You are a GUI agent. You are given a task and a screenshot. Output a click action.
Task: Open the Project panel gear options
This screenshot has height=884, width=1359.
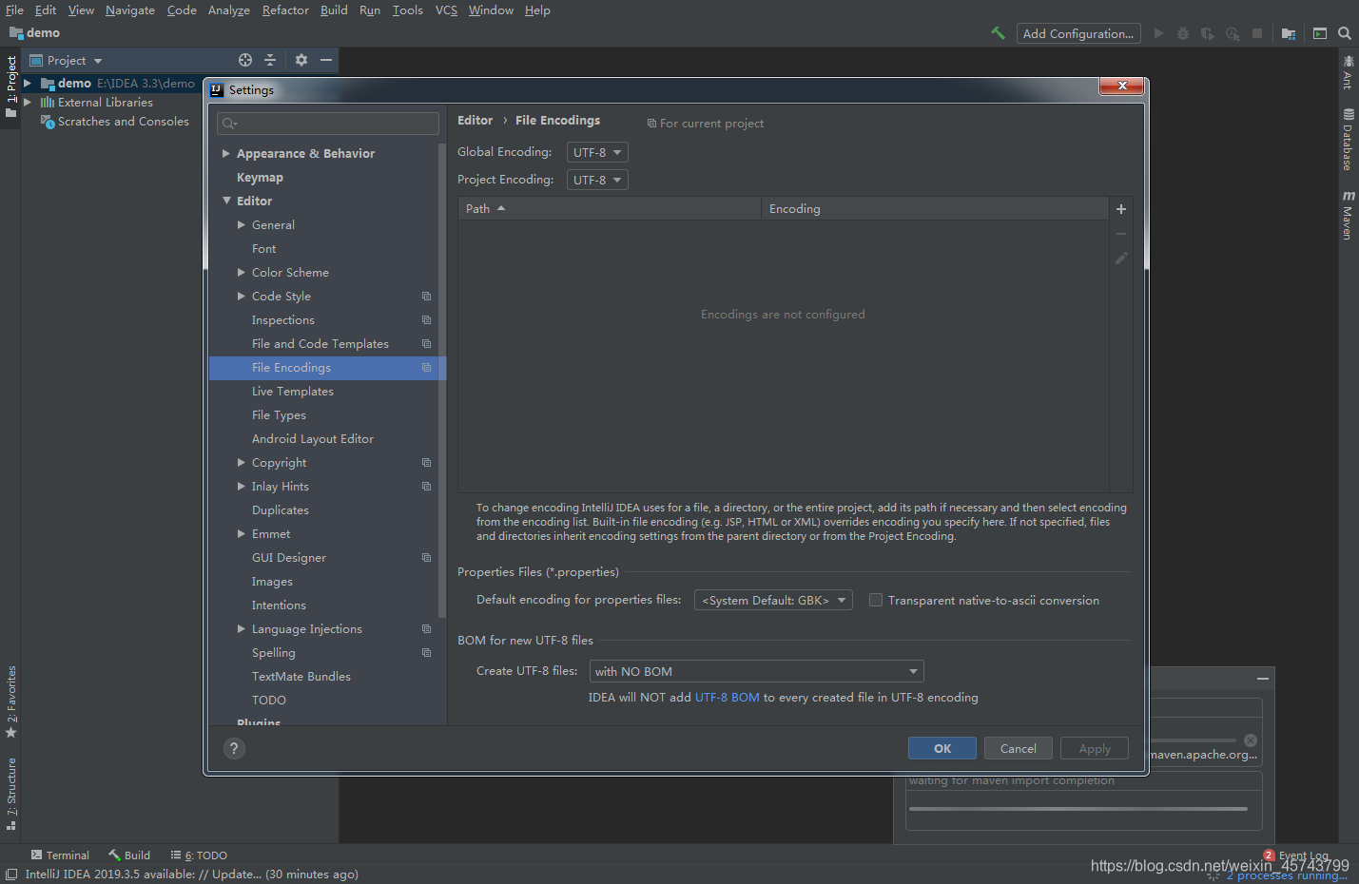click(301, 60)
